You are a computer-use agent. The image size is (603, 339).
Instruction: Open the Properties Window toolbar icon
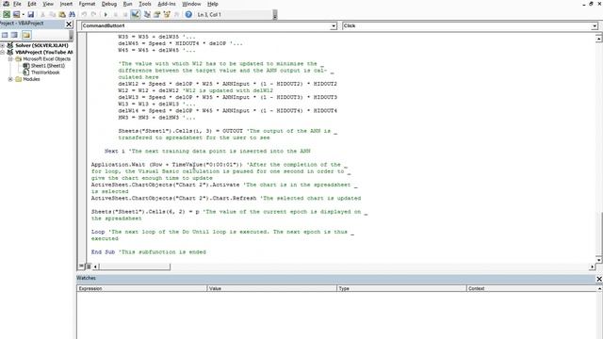point(157,15)
